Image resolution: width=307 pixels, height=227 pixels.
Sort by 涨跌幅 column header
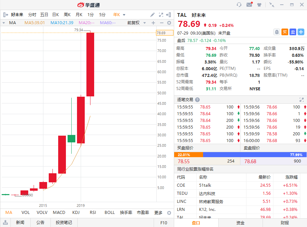pos(292,177)
